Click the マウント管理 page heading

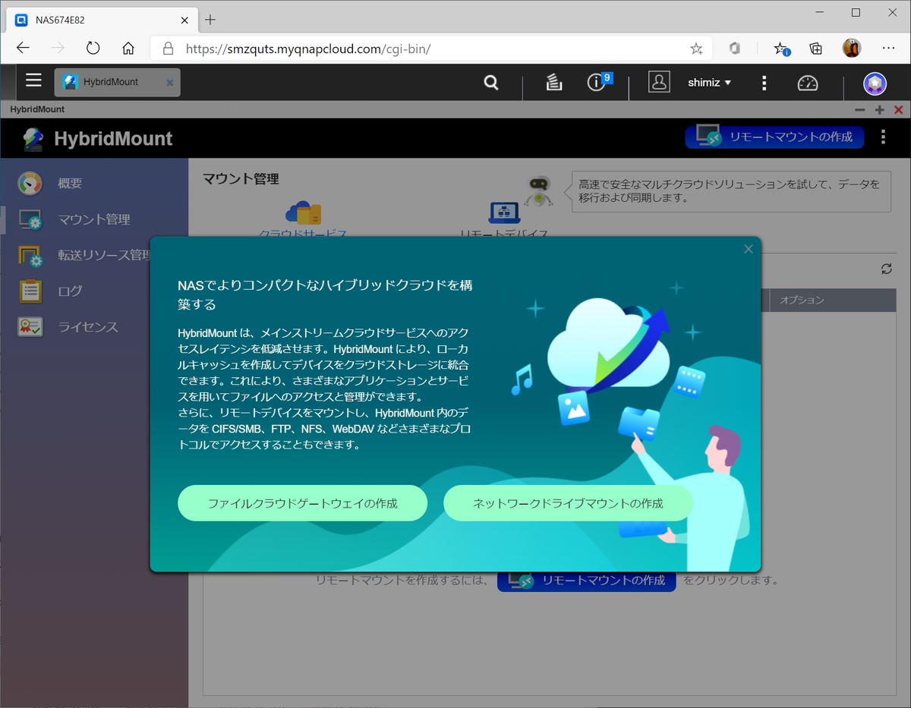[x=241, y=179]
